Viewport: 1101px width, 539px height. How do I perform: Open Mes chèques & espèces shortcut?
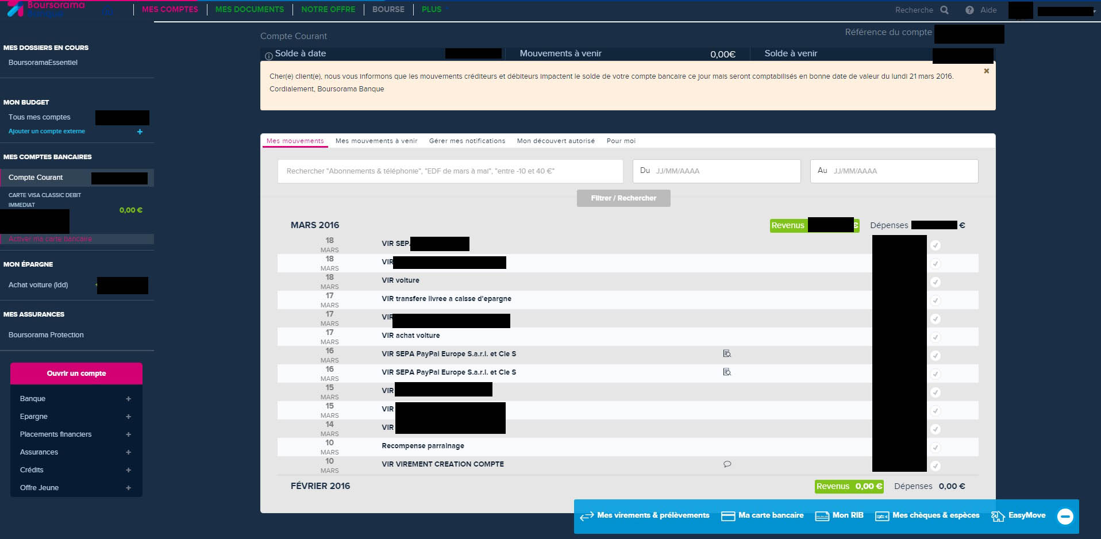pos(927,515)
